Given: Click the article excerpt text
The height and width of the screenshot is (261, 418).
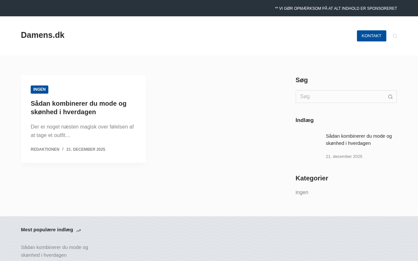Looking at the screenshot, I should click(82, 131).
